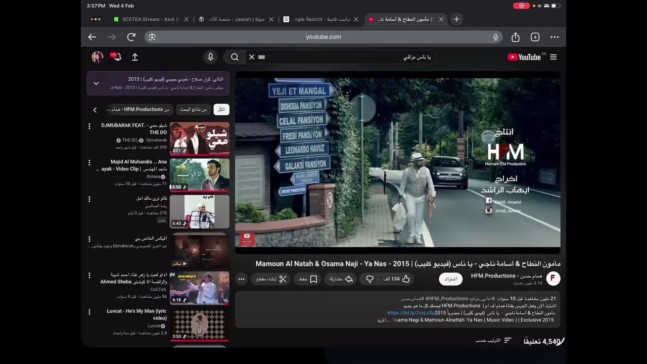Click the youtube.com address bar

click(x=323, y=37)
